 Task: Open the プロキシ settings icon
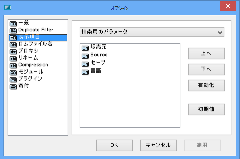point(13,52)
